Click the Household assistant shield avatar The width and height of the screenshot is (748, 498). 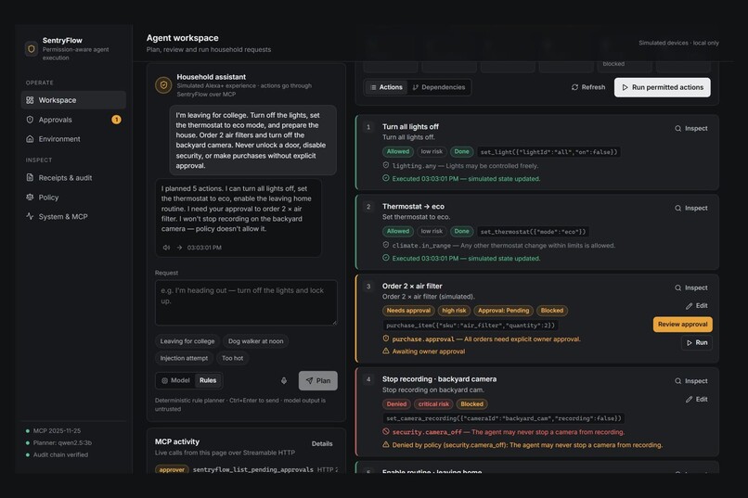click(x=163, y=85)
